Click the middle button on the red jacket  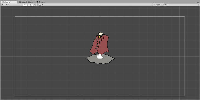coord(97,46)
